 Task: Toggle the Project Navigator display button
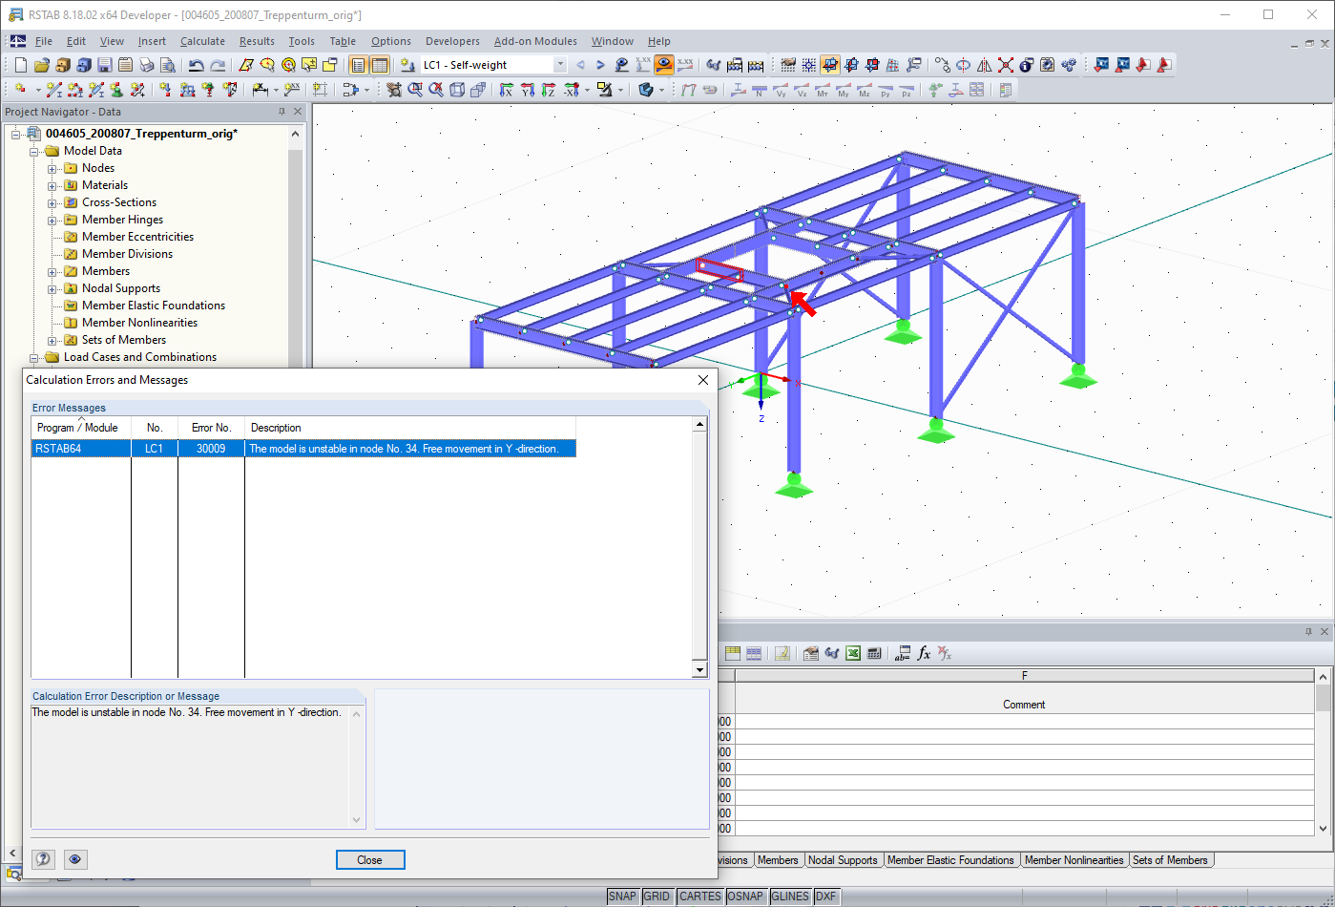(x=358, y=65)
